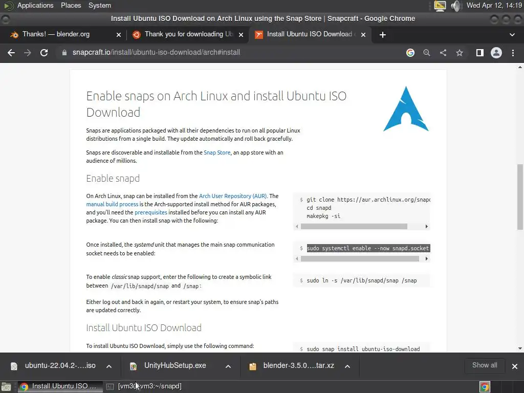
Task: Click the date and time clock
Action: (494, 5)
